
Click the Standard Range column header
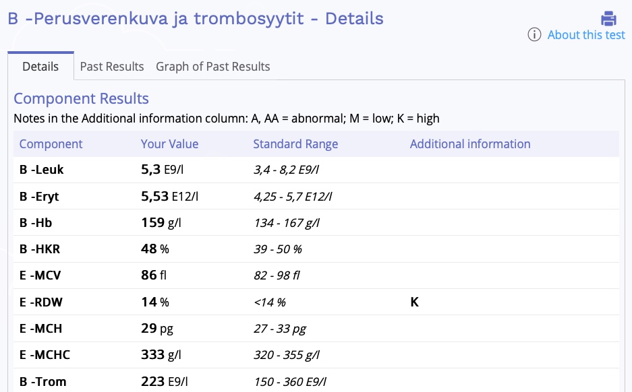click(295, 144)
